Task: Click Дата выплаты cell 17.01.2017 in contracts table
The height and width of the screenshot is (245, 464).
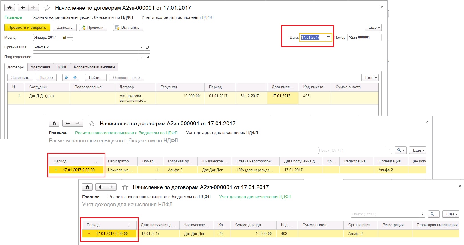Action: (283, 98)
